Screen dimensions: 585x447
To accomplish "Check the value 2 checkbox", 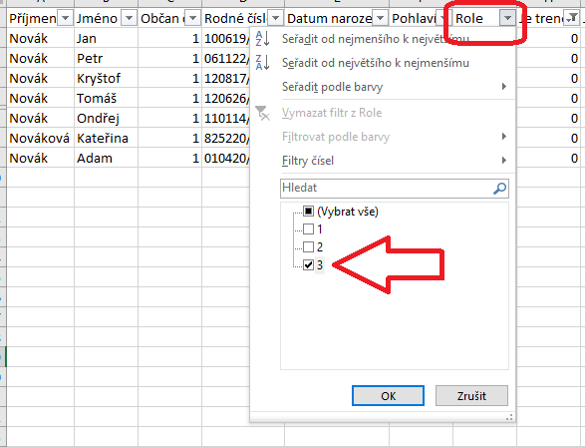I will click(x=308, y=246).
